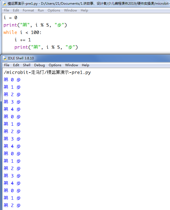Click the 'while i < 100:' code line
This screenshot has height=210, width=170.
coord(22,32)
